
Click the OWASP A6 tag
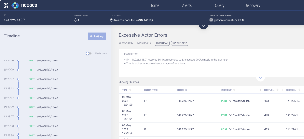[162, 43]
